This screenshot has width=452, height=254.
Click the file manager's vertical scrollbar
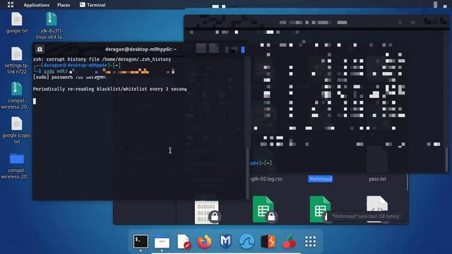407,182
